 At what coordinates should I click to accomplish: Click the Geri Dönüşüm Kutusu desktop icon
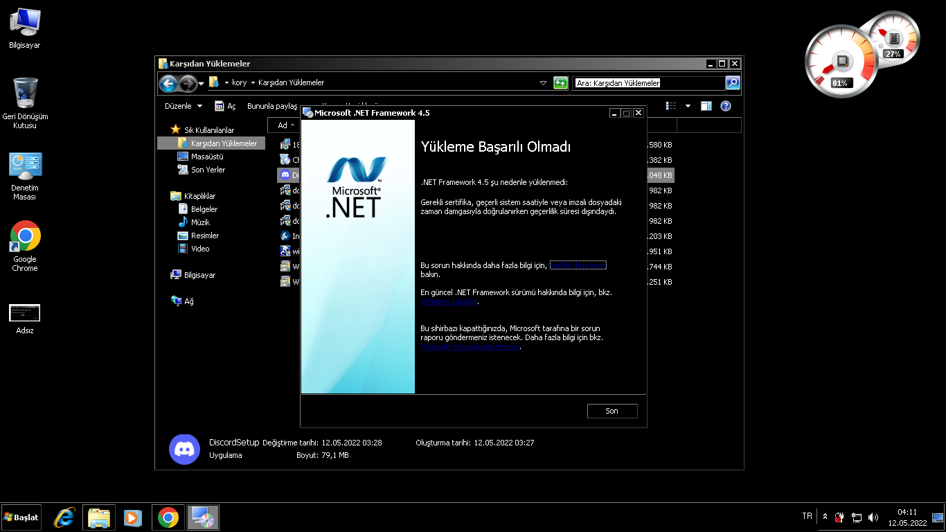click(25, 104)
